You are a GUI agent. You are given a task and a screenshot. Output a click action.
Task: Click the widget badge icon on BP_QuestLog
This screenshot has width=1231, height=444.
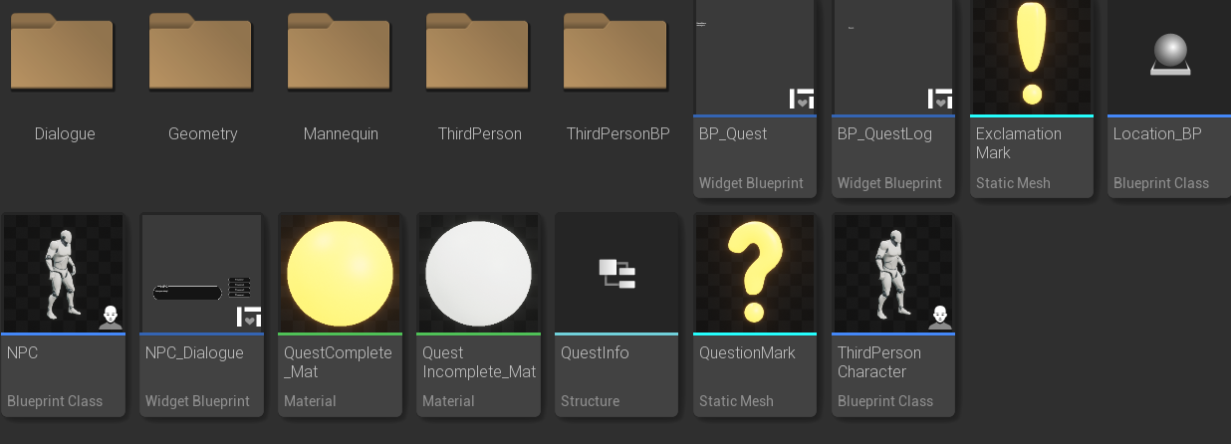(940, 99)
